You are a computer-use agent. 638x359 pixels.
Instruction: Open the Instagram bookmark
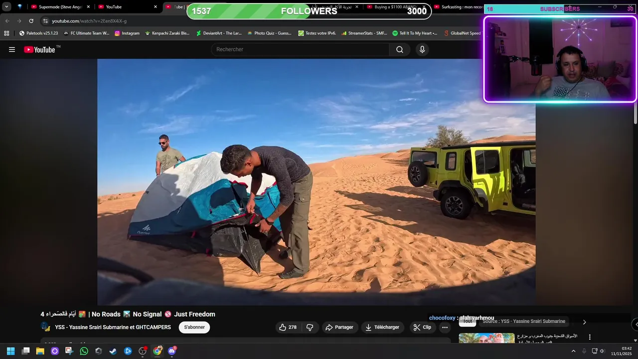pos(127,33)
